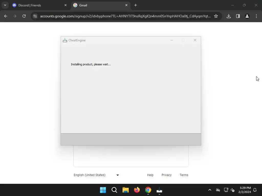The width and height of the screenshot is (262, 196).
Task: Open a new browser tab
Action: pos(136,5)
